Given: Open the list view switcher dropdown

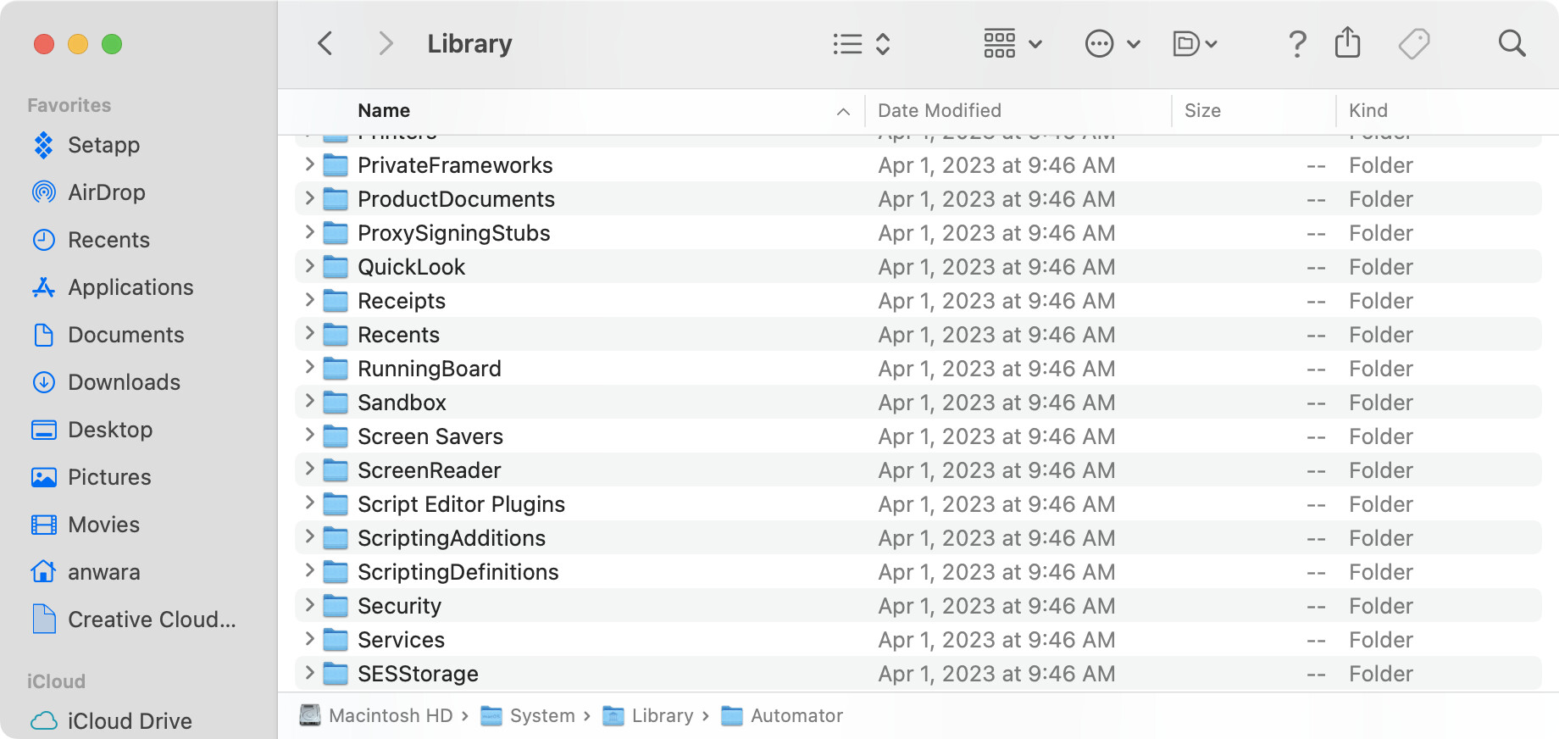Looking at the screenshot, I should (x=861, y=43).
